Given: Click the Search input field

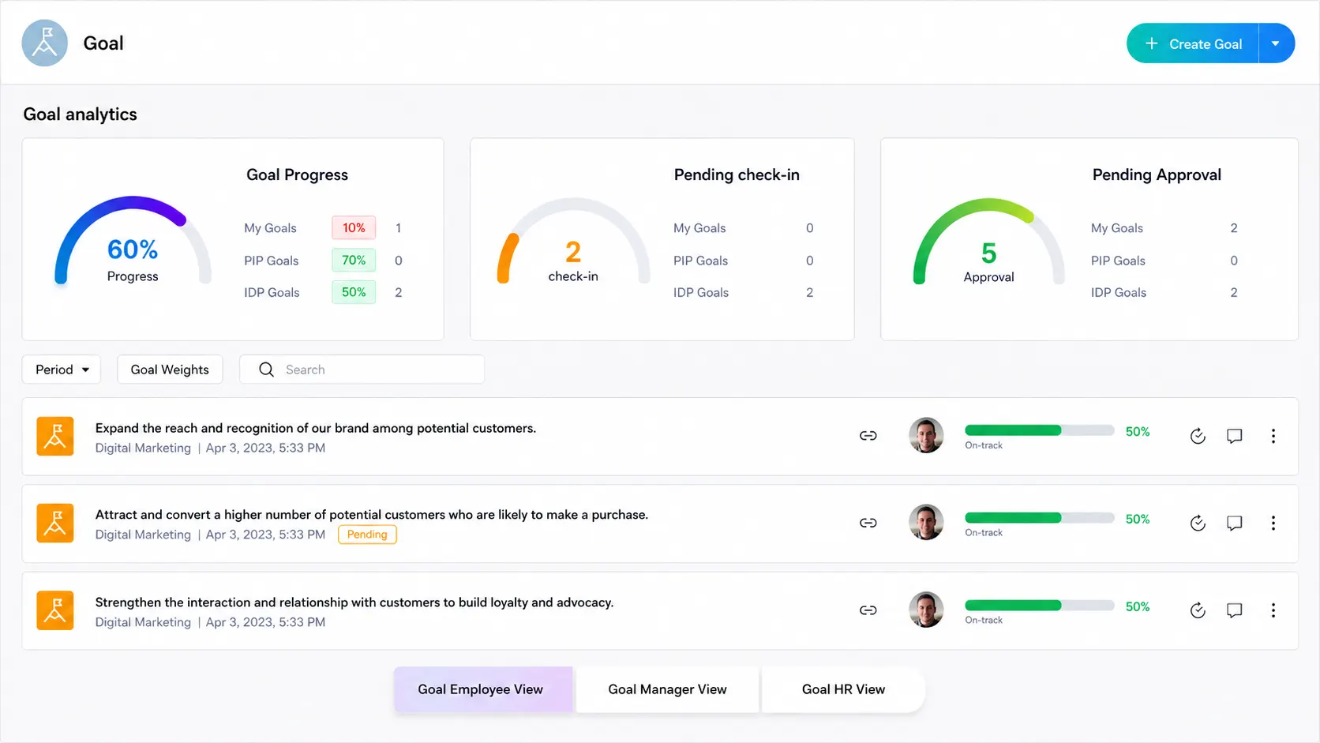Looking at the screenshot, I should 362,370.
